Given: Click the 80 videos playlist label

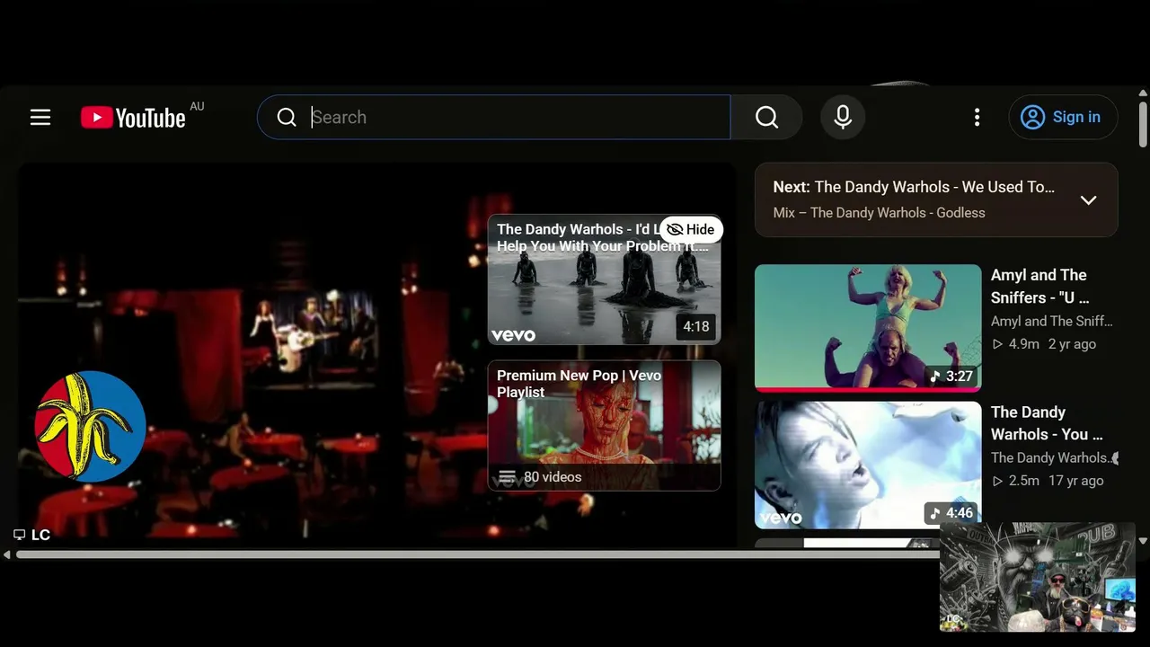Looking at the screenshot, I should tap(553, 477).
